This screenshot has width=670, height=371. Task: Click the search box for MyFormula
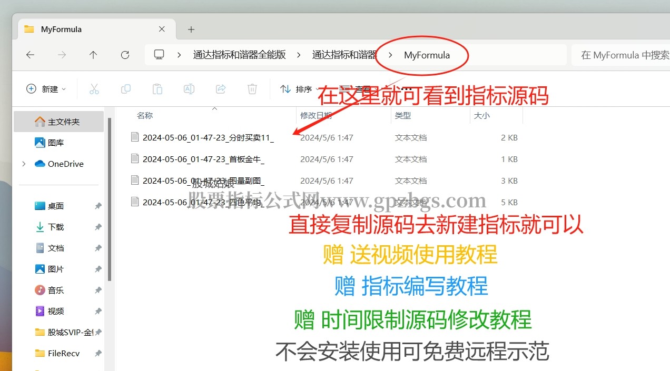coord(622,55)
